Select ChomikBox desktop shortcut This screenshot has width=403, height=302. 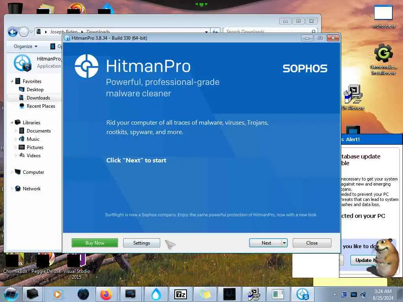click(x=15, y=264)
